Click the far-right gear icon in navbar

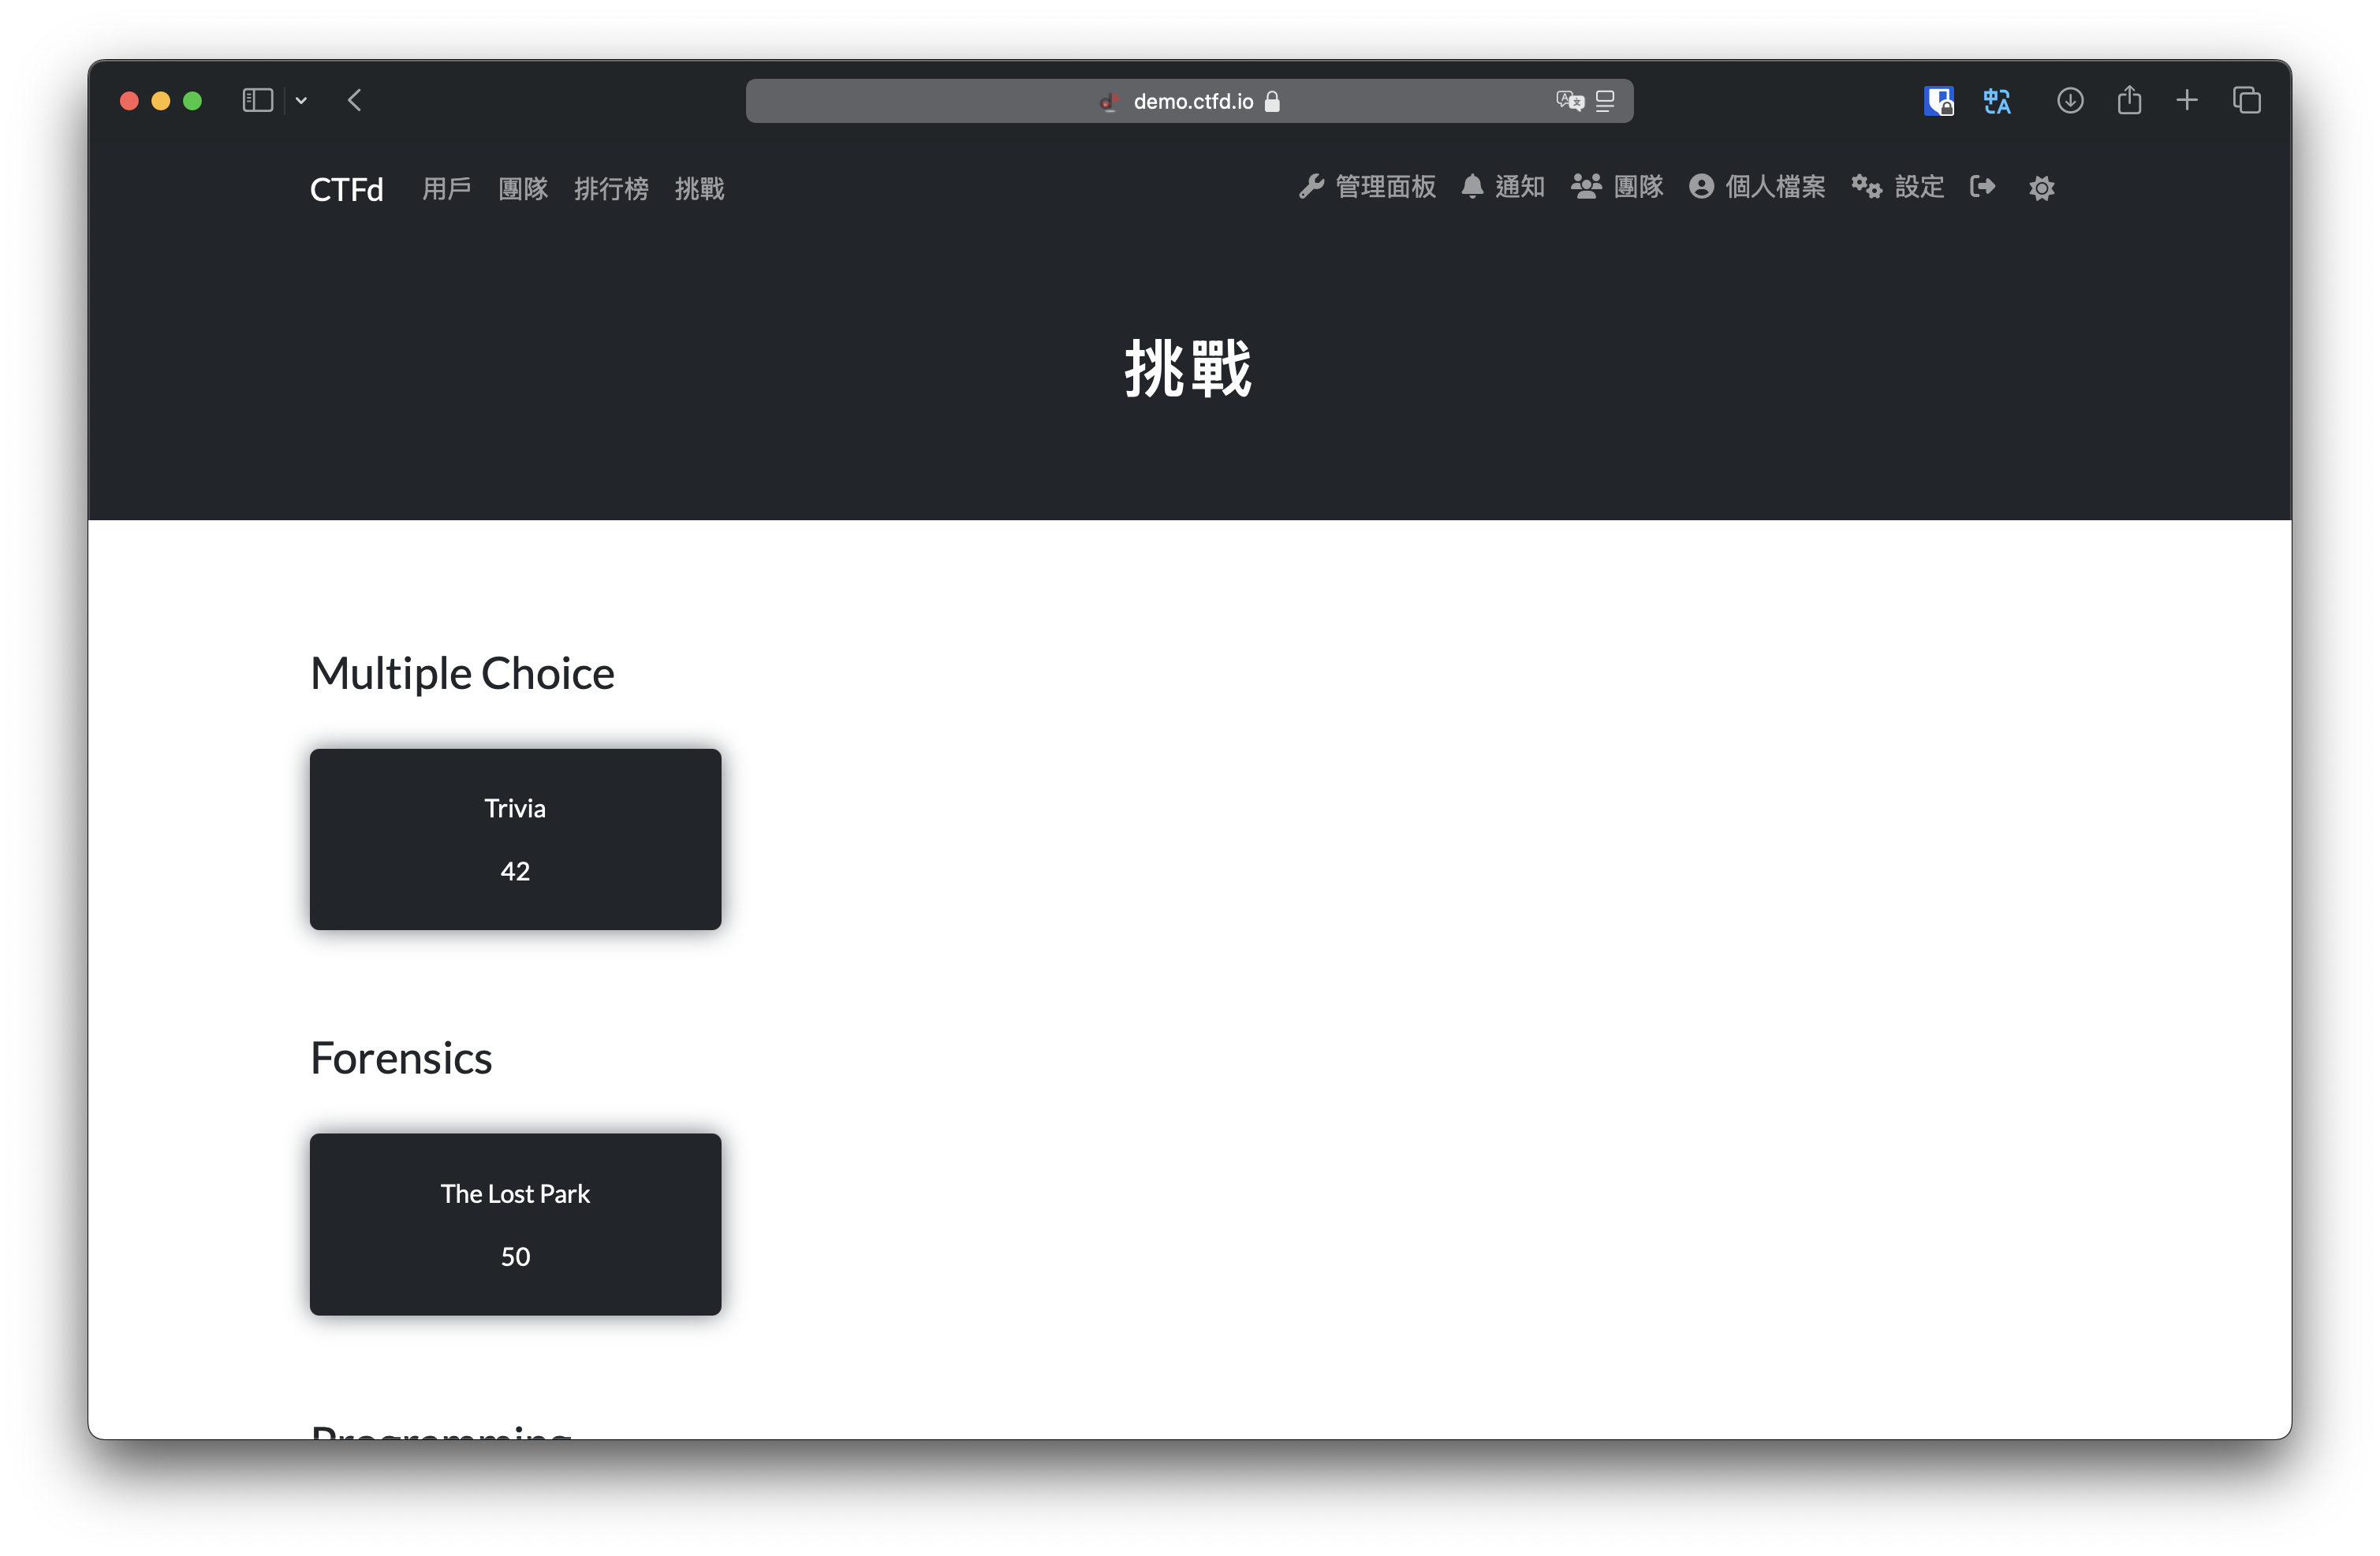point(2042,188)
